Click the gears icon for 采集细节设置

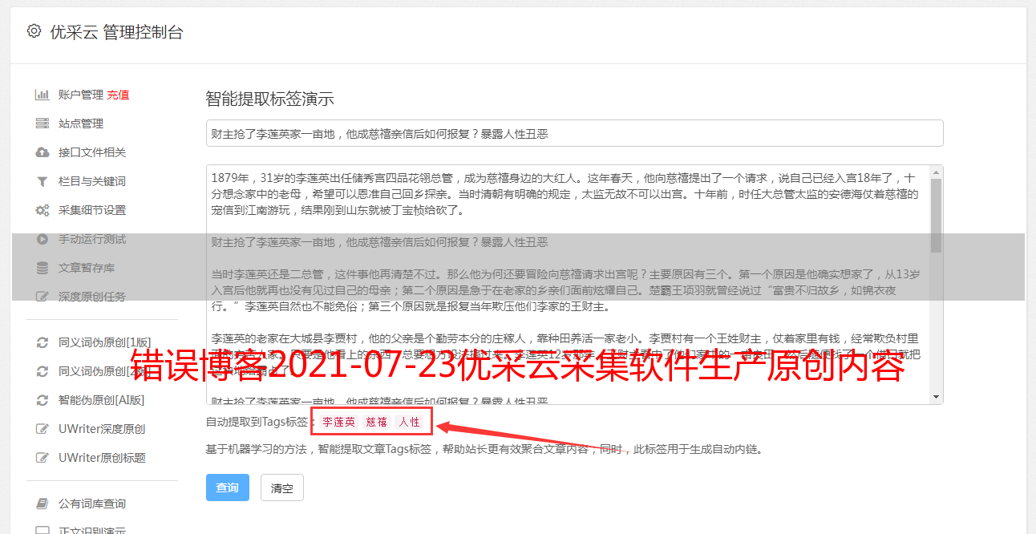(x=42, y=210)
